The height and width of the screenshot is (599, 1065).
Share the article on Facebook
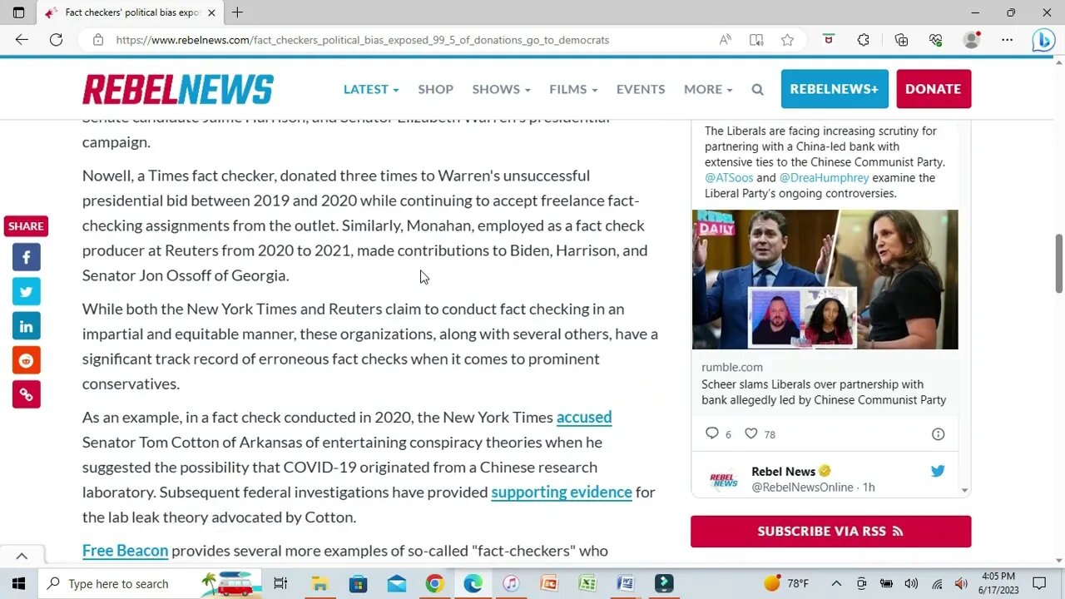click(x=26, y=257)
